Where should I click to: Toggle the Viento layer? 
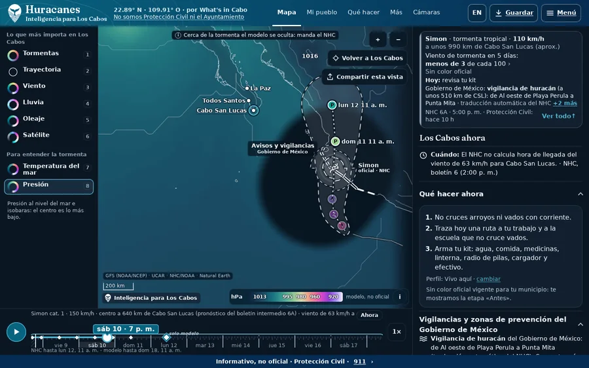click(49, 87)
